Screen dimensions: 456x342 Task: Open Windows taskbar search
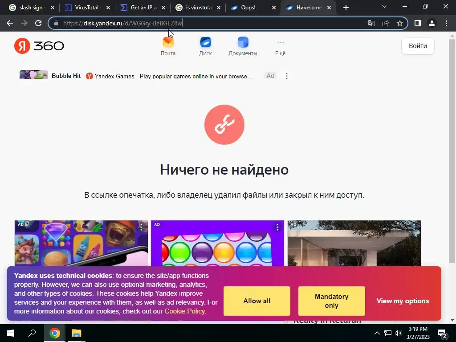point(32,333)
